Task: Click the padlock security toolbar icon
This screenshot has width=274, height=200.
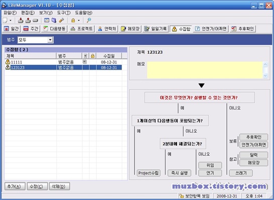Action: 73,20
